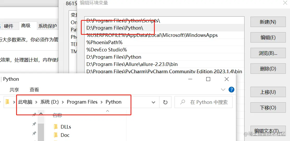
Task: Click the refresh icon in Explorer address bar
Action: pyautogui.click(x=165, y=102)
